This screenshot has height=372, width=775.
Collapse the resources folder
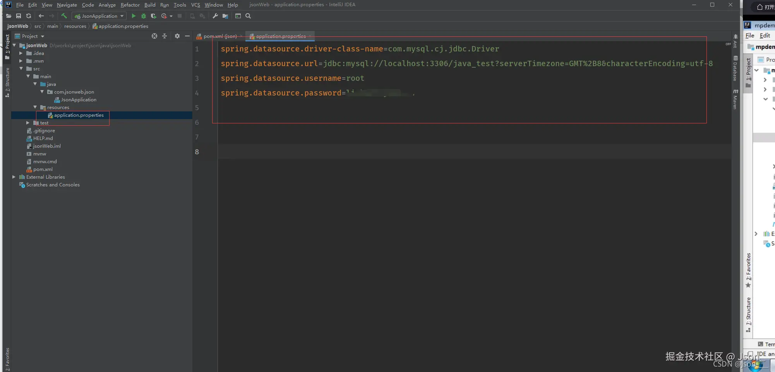pos(35,107)
